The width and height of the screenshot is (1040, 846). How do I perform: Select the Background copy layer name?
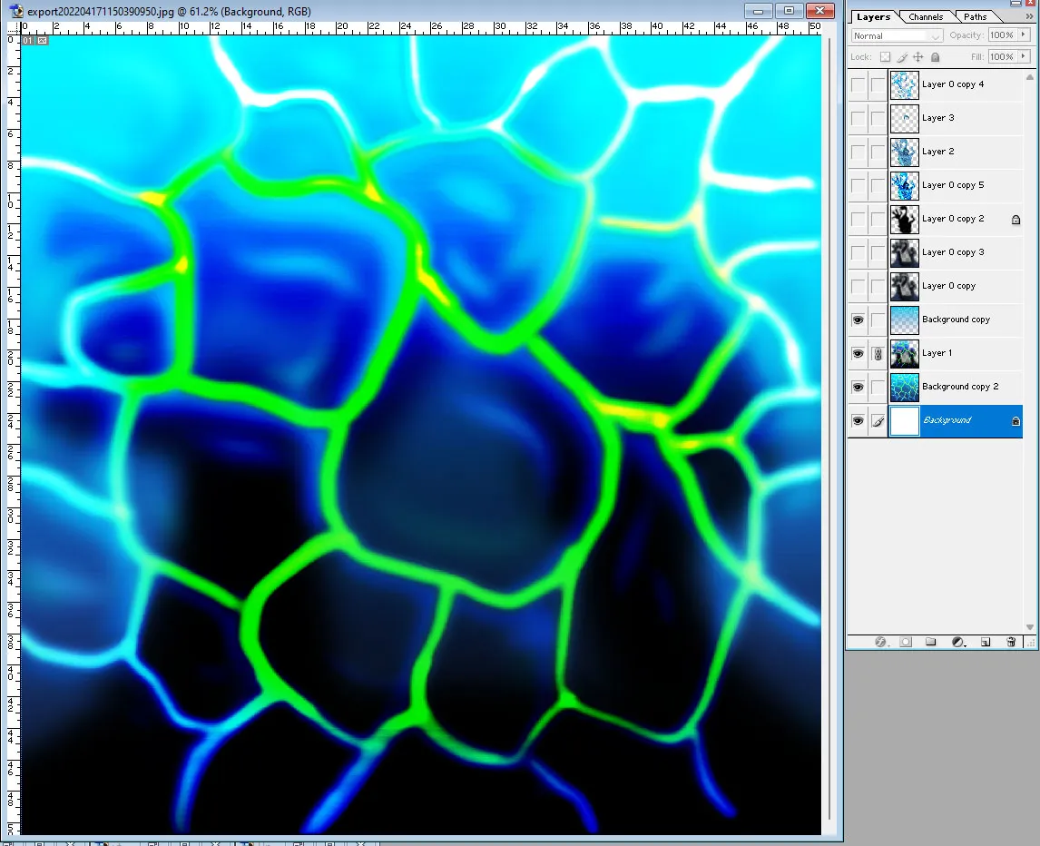coord(956,320)
